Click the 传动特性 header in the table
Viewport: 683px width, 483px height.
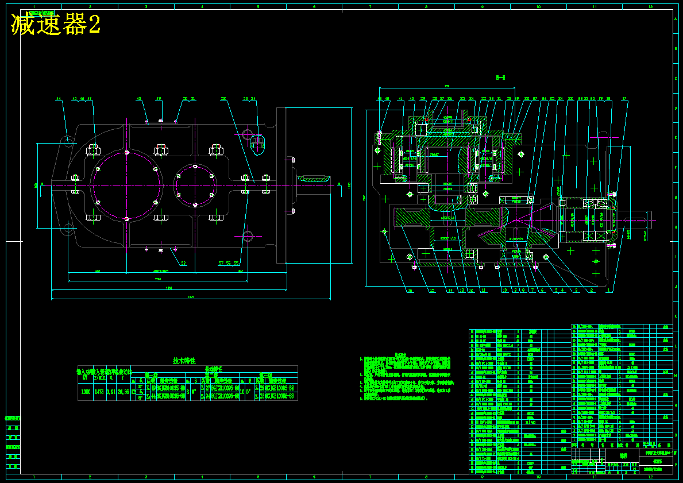point(214,369)
